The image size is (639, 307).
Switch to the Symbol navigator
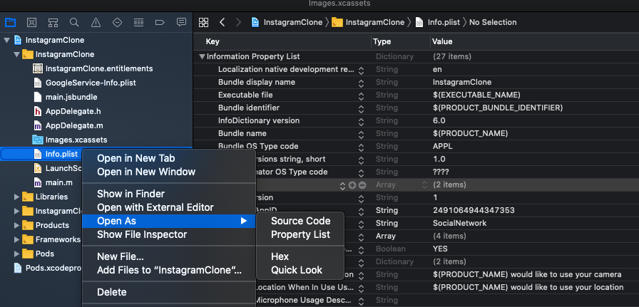pyautogui.click(x=53, y=22)
